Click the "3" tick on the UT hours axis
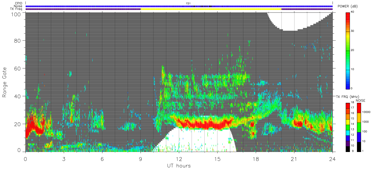This screenshot has width=374, height=172. (64, 159)
